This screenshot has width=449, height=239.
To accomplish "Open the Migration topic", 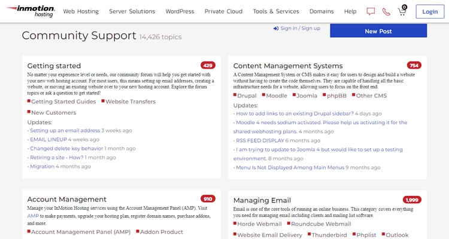I will coord(42,166).
